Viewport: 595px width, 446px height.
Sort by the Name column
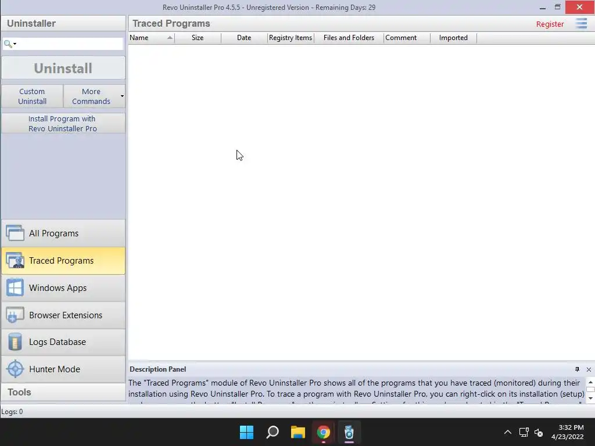tap(152, 38)
